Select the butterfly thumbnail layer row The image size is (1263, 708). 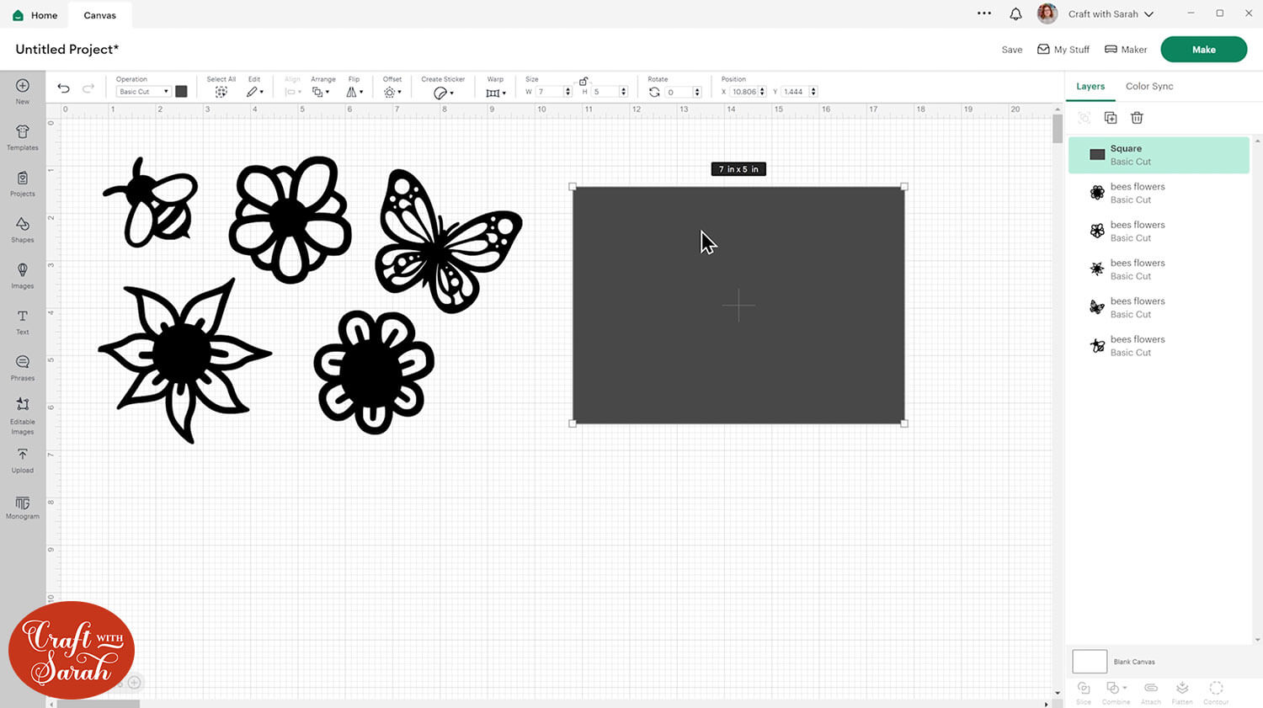point(1159,307)
